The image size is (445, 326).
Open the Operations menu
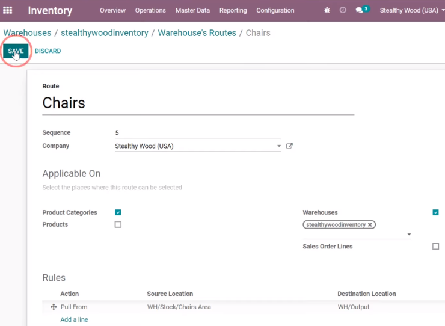[150, 10]
